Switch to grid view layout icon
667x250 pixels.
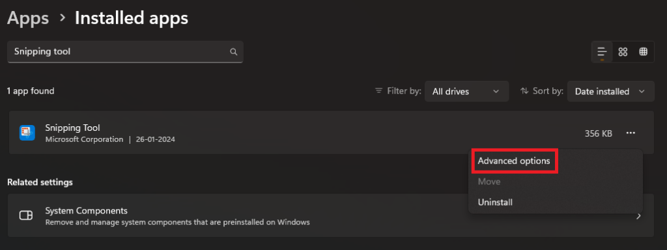623,52
